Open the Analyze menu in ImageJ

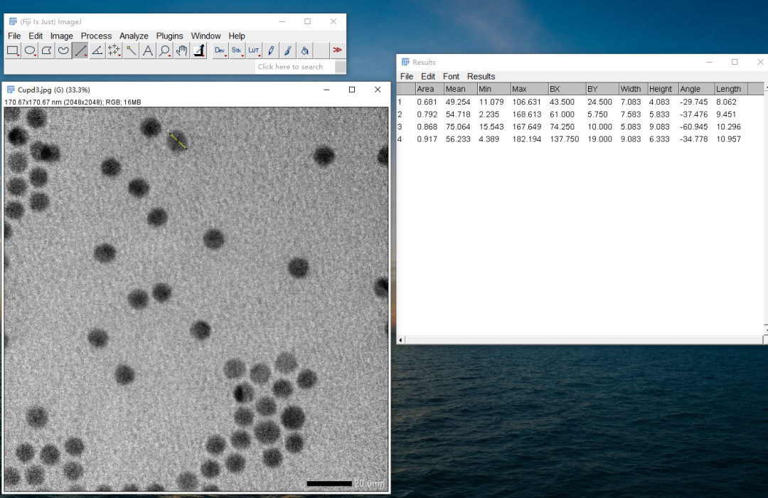134,36
